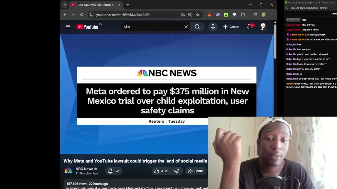Open the media controls playlist icon
This screenshot has height=189, width=337.
pos(255,15)
